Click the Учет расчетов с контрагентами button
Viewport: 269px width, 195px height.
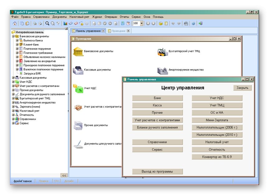157,120
